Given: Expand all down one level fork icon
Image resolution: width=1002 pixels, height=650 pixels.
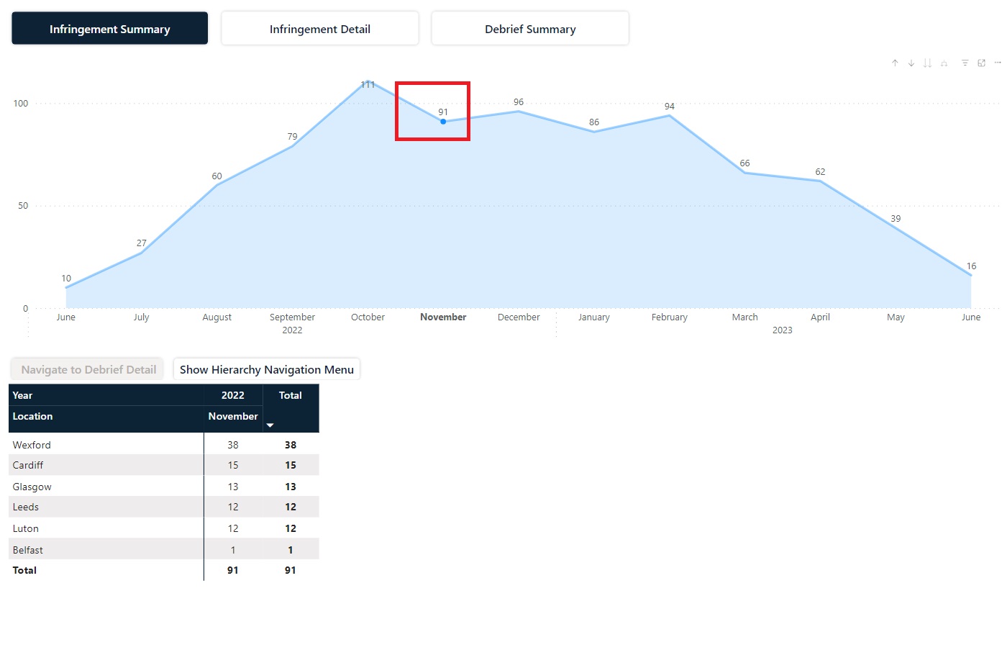Looking at the screenshot, I should [944, 63].
